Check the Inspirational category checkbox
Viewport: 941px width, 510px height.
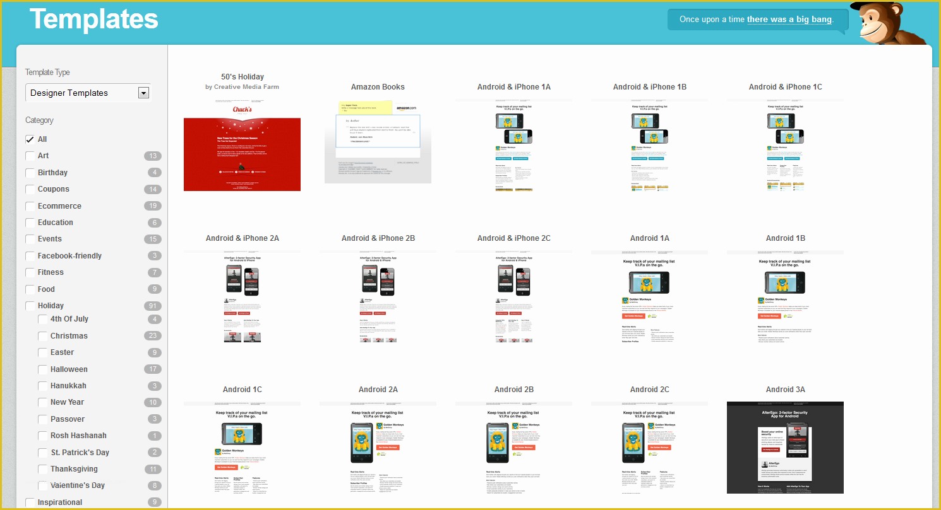pyautogui.click(x=30, y=502)
